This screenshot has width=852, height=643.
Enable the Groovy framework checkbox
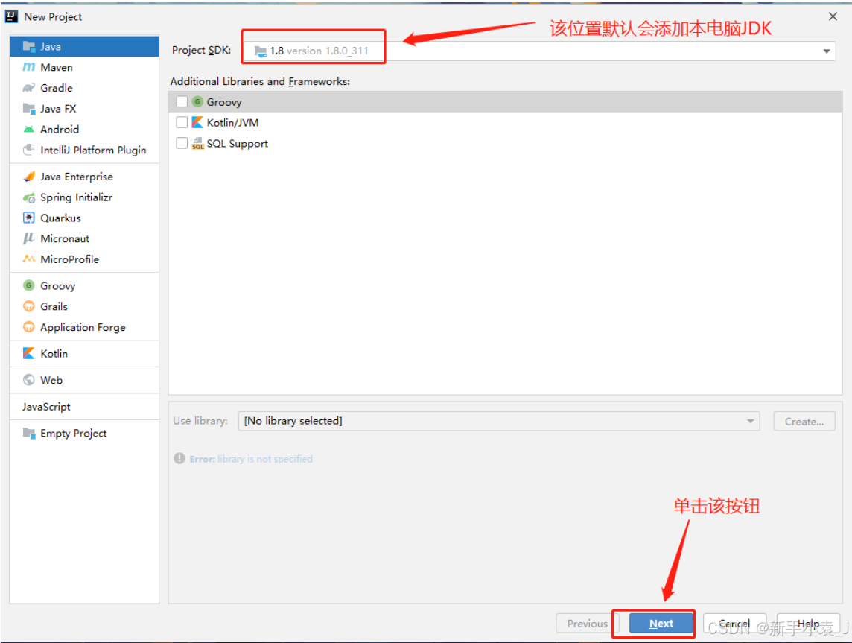182,101
